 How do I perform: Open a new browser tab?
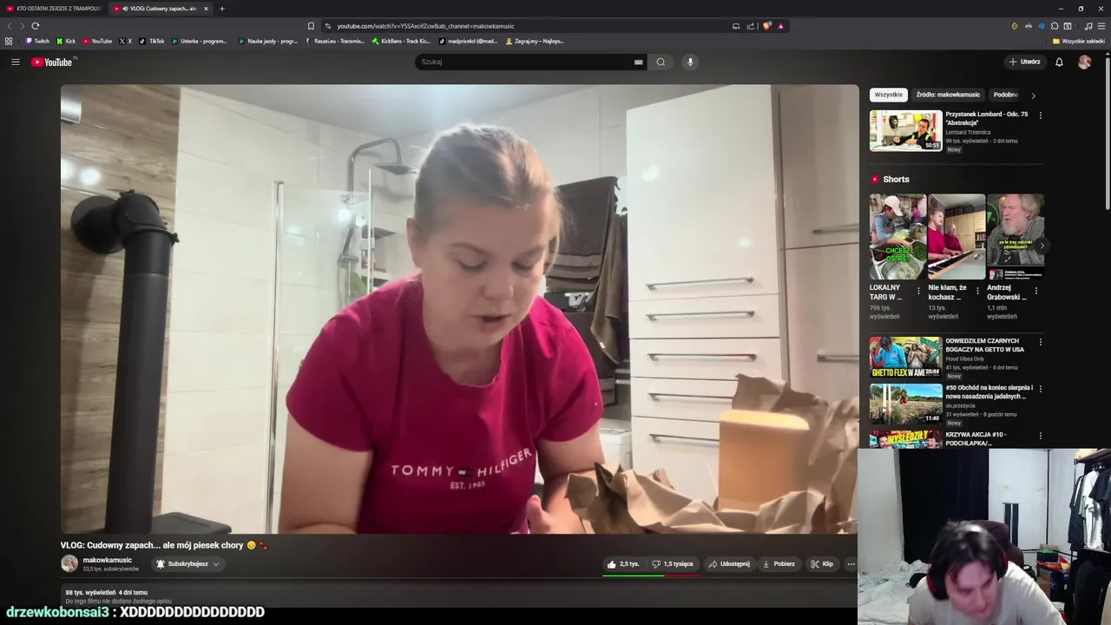221,9
